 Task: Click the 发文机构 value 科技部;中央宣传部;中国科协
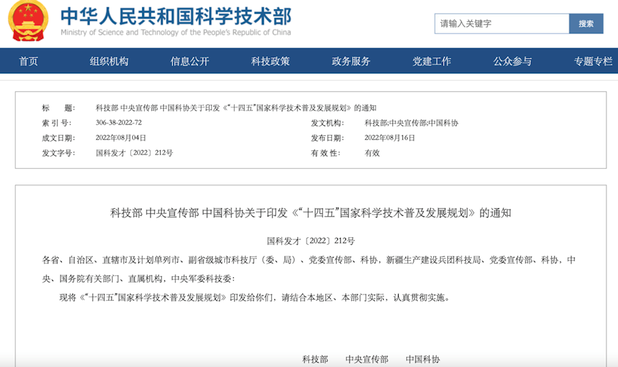(x=412, y=123)
